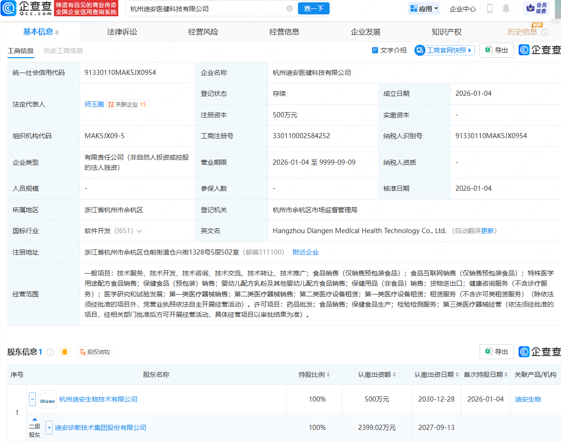Open the 附近企业 nearby companies link
Image resolution: width=561 pixels, height=442 pixels.
305,252
